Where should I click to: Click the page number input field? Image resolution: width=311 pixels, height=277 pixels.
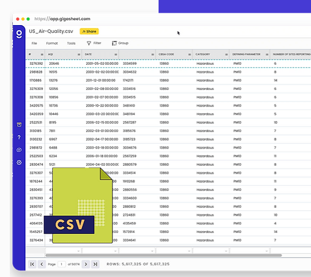pos(61,264)
